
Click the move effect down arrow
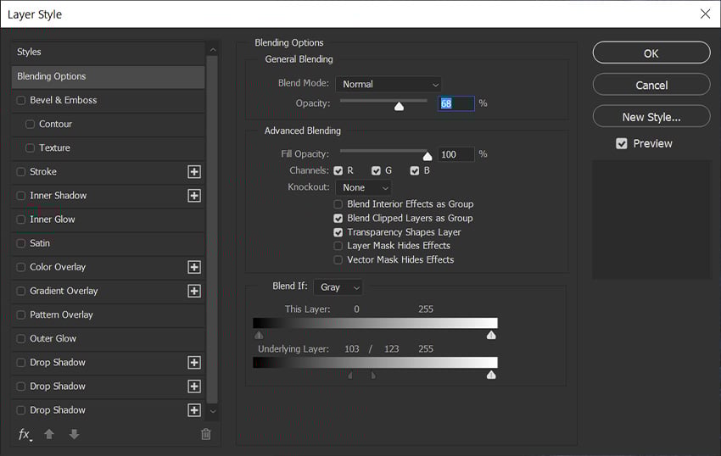pos(74,435)
